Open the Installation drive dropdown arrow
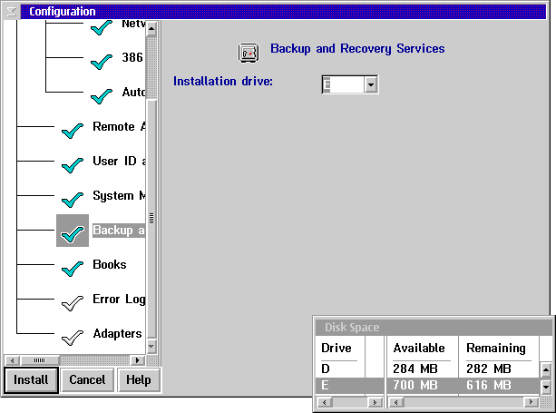The height and width of the screenshot is (413, 556). 371,84
